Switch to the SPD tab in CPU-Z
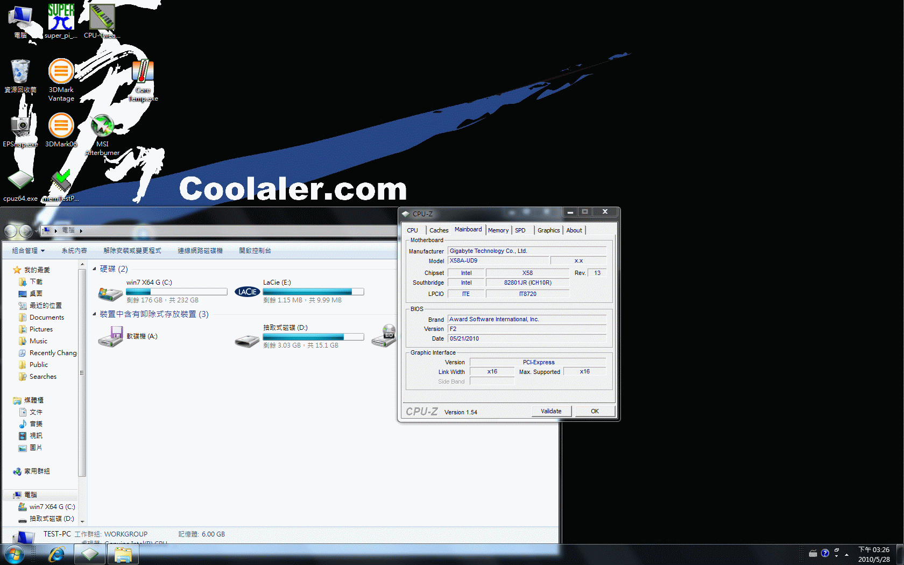This screenshot has height=565, width=904. (x=520, y=230)
